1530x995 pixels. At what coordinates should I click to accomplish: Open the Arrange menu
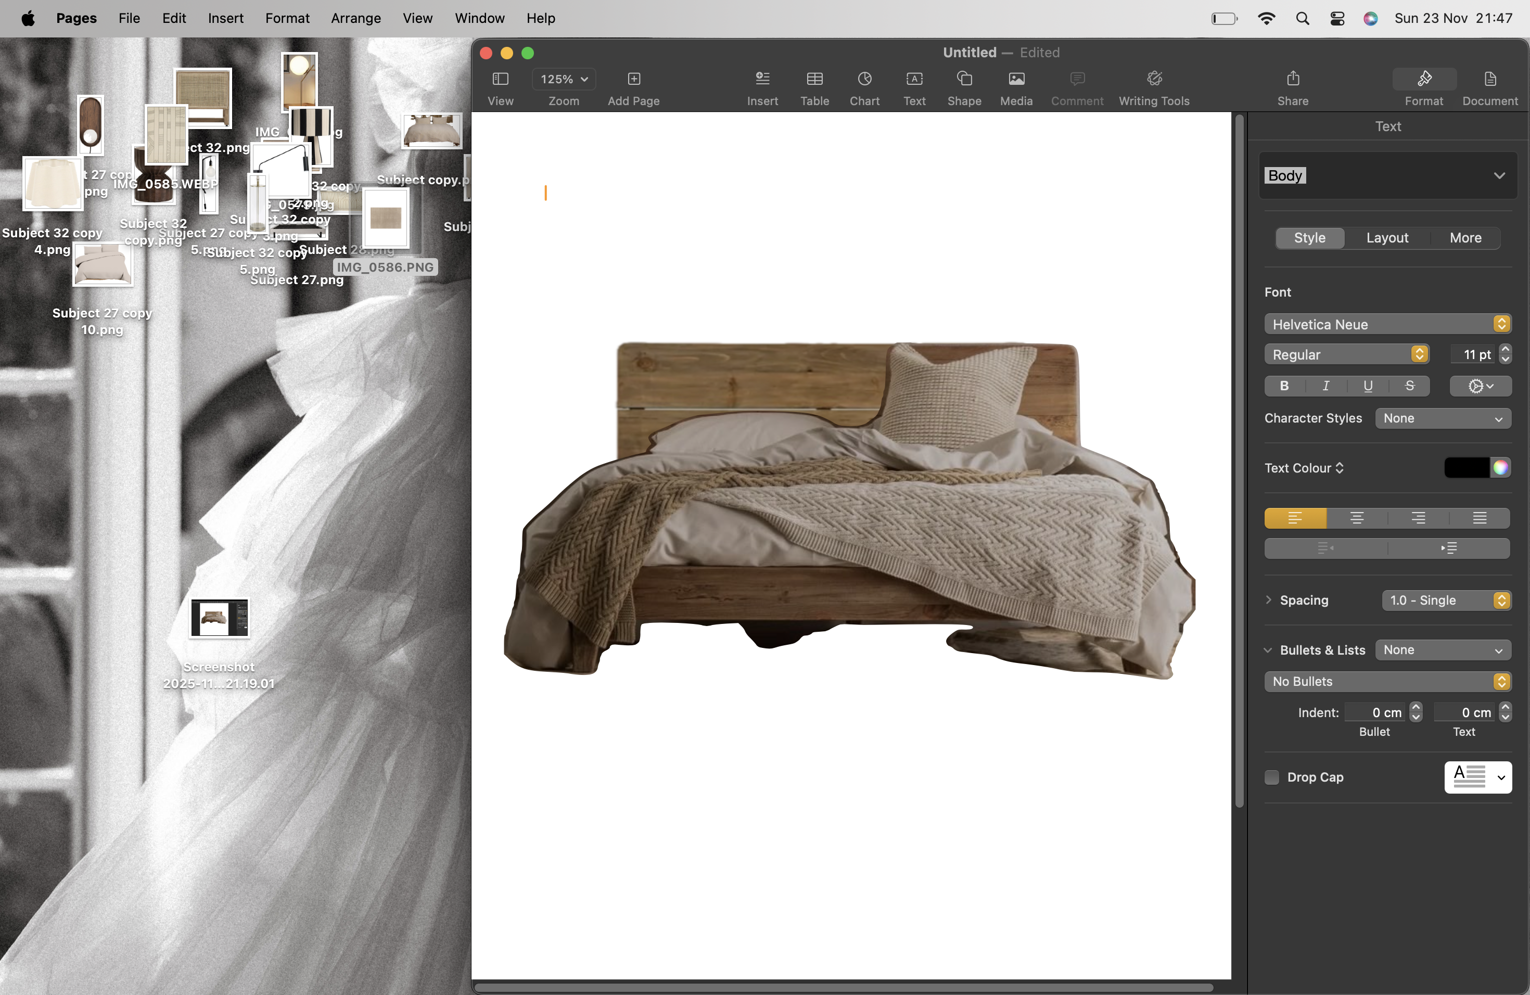[355, 18]
